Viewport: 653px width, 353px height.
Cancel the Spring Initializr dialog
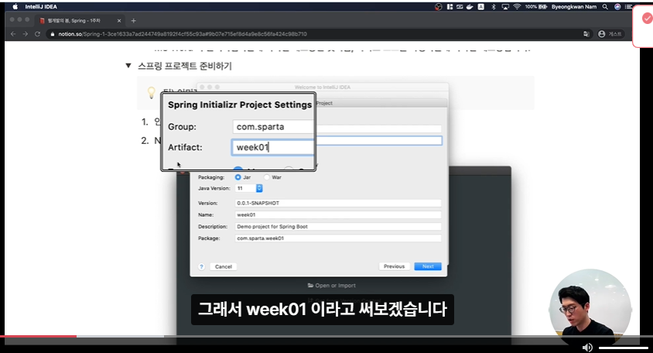[x=224, y=267]
